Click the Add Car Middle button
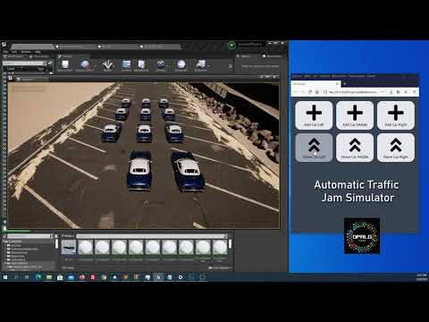 coord(355,115)
